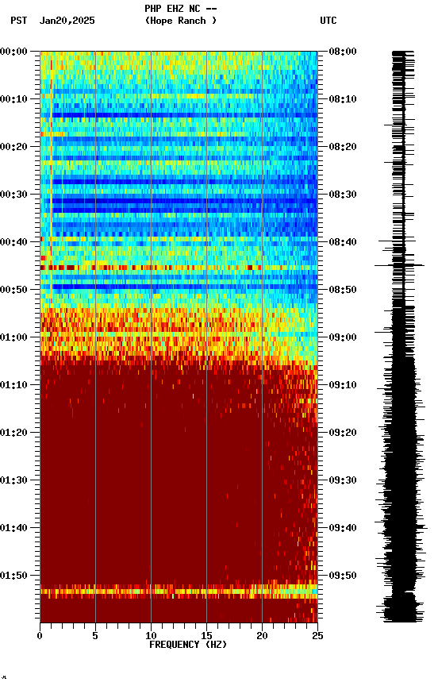Screen dimensions: 438x686
Task: Click the 08:40 UTC time label
Action: pyautogui.click(x=343, y=242)
